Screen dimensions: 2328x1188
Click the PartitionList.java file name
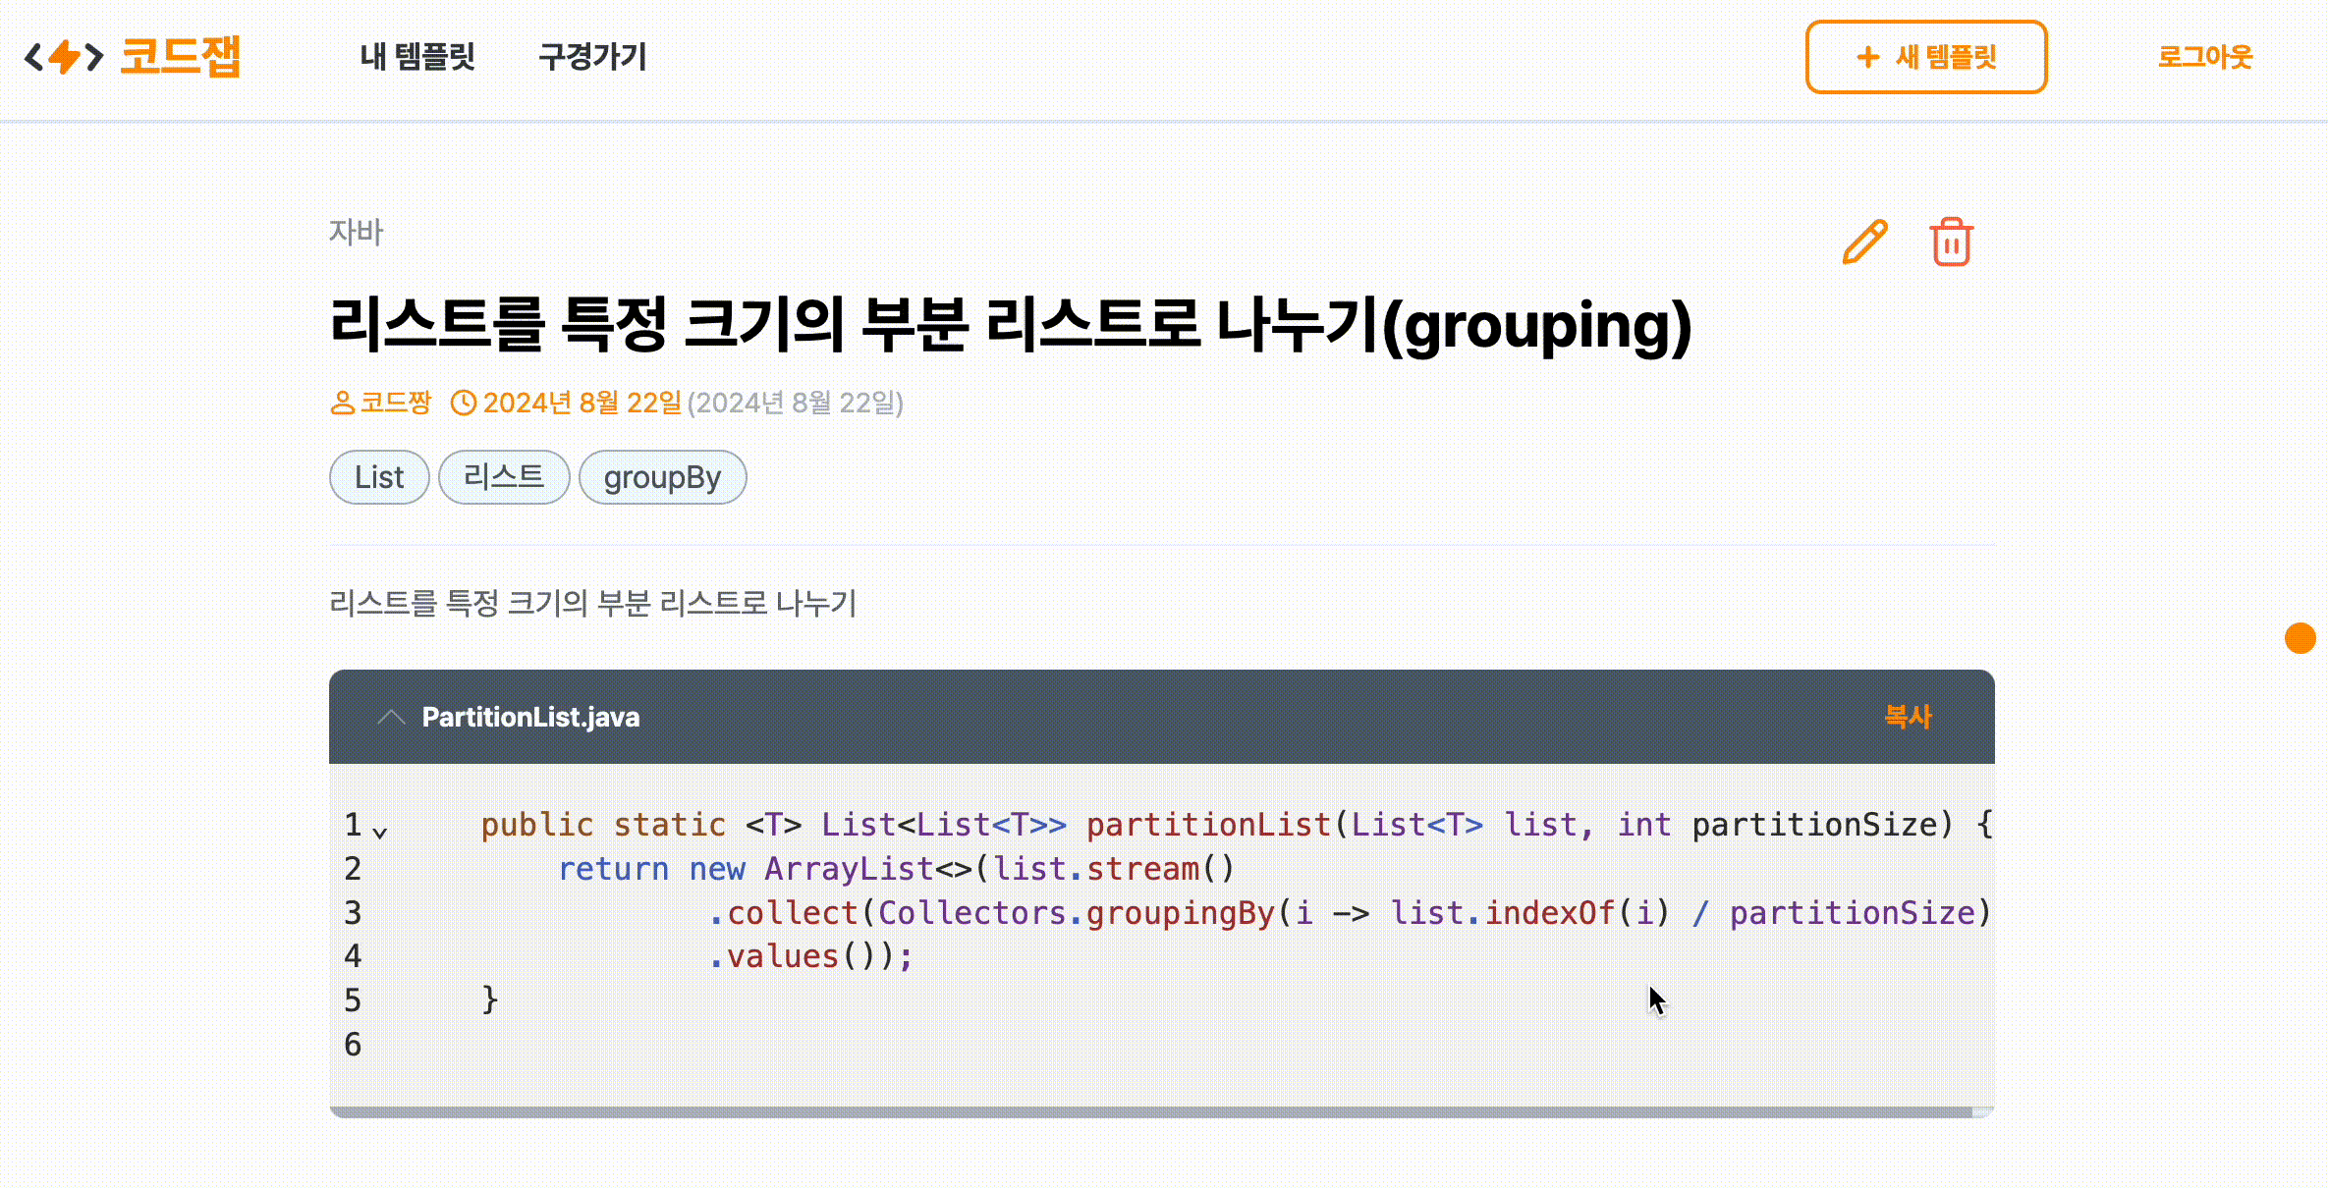click(x=530, y=717)
